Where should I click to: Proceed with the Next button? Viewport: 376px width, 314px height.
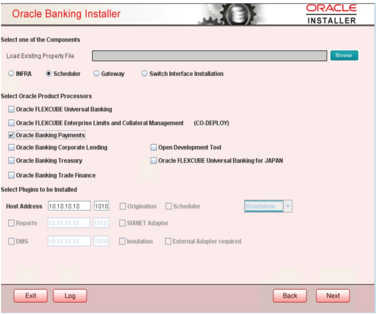click(333, 296)
